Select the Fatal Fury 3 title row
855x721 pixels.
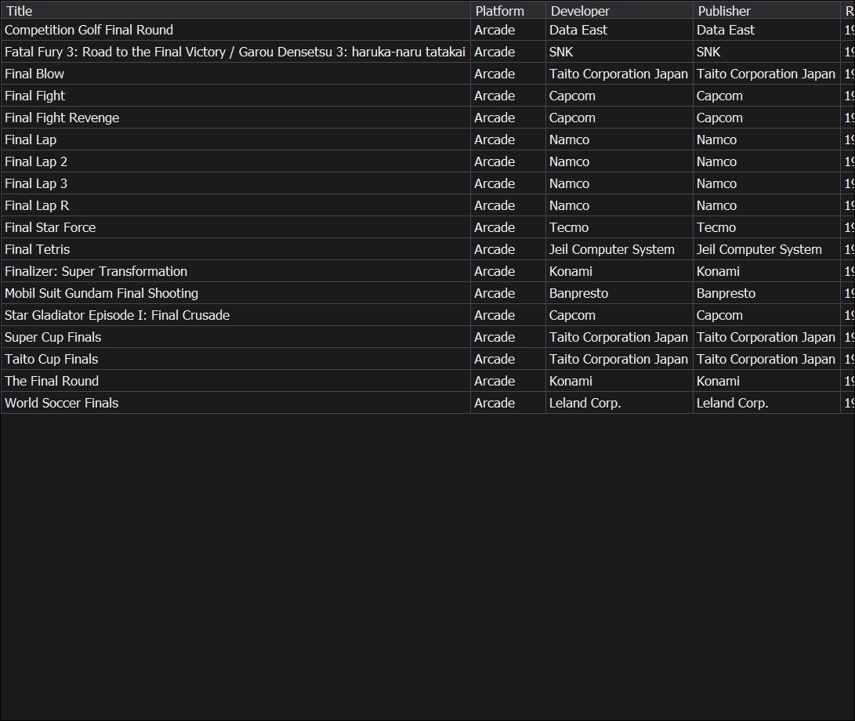point(235,52)
